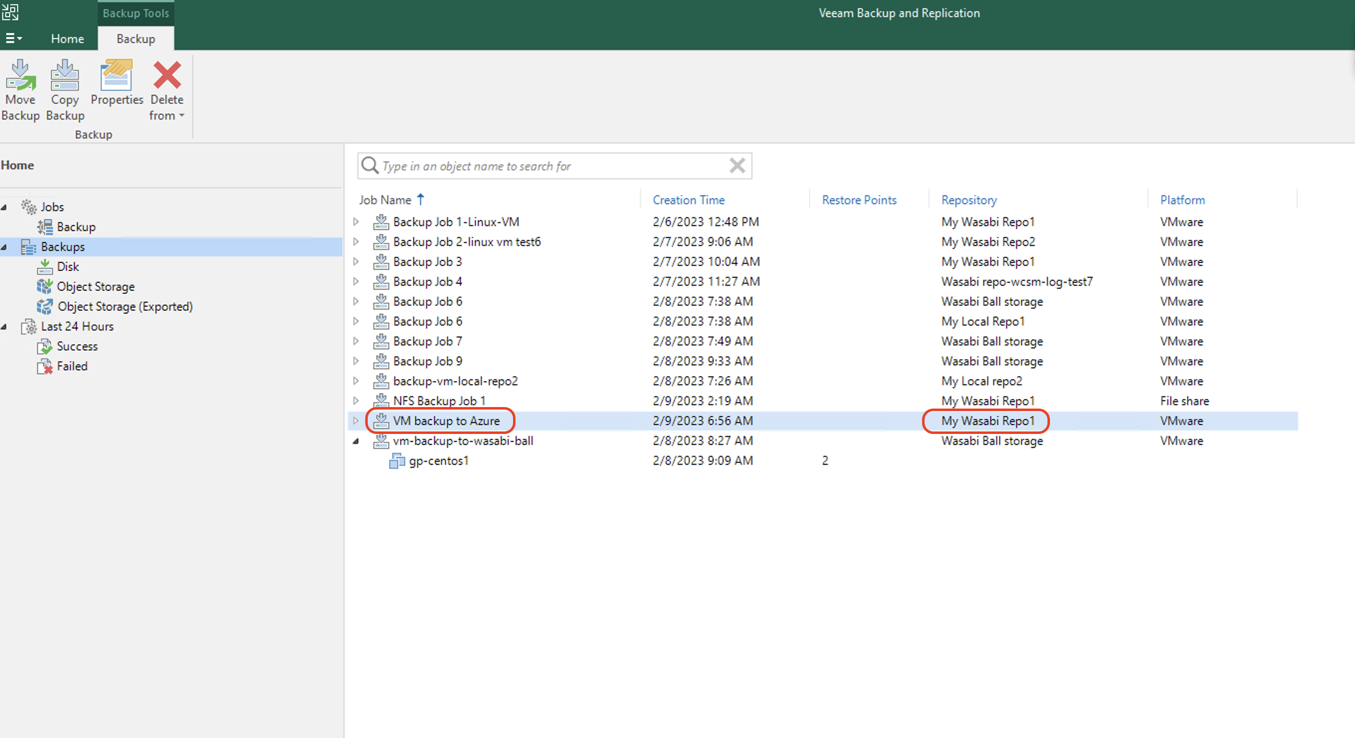The height and width of the screenshot is (738, 1355).
Task: Click the Backup Job 4 job icon
Action: 381,282
